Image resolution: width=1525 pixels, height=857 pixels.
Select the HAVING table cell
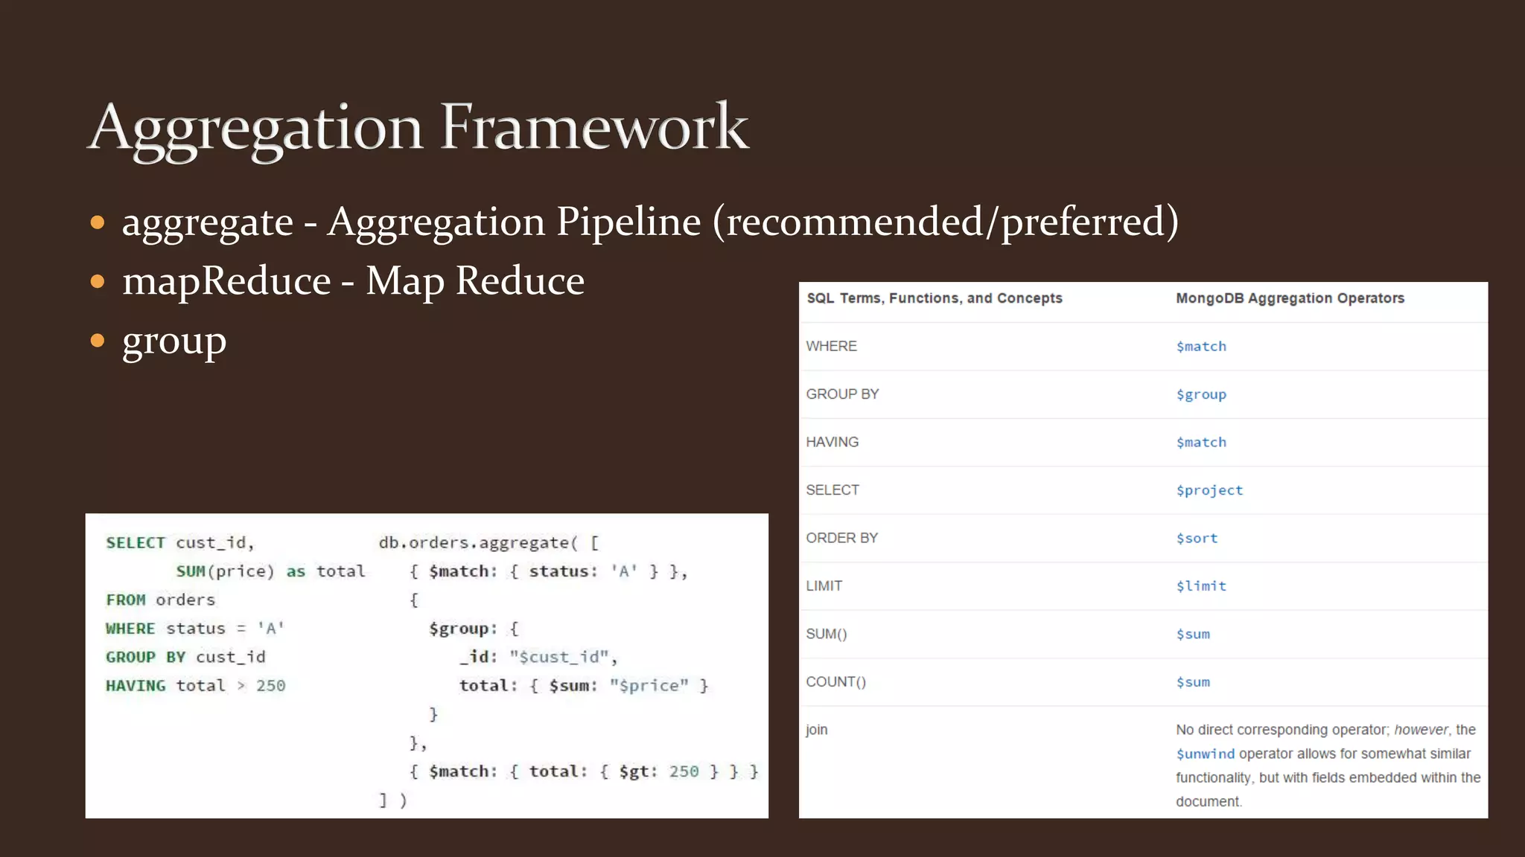tap(832, 443)
